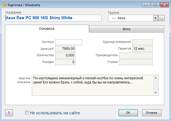Expand the Группа dropdown arrow
Screen dimensions: 171x121
click(x=156, y=18)
